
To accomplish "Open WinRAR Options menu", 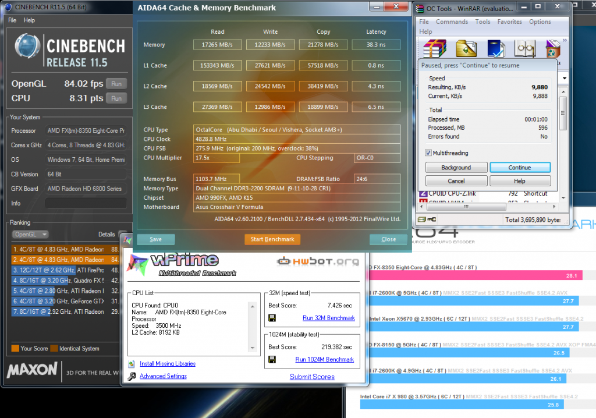I will 540,22.
